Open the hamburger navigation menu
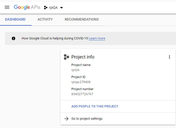 pos(7,8)
